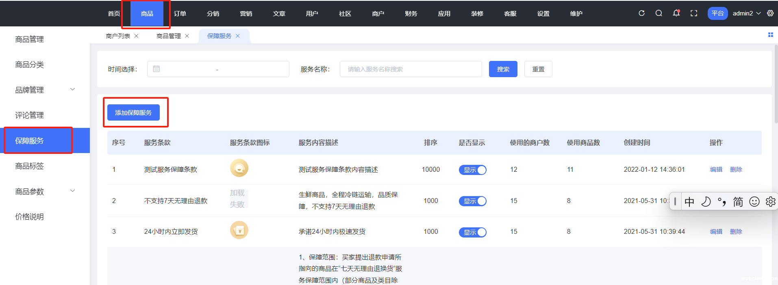Click the calendar icon in date field

coord(156,69)
